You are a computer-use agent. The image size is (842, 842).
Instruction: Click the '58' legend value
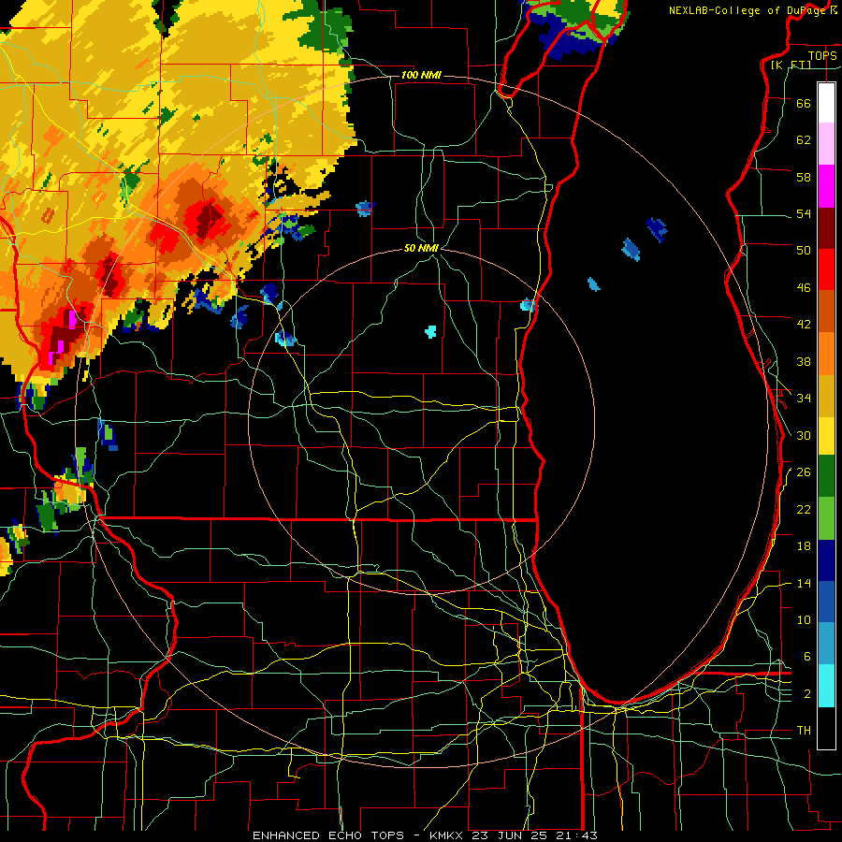pyautogui.click(x=804, y=177)
